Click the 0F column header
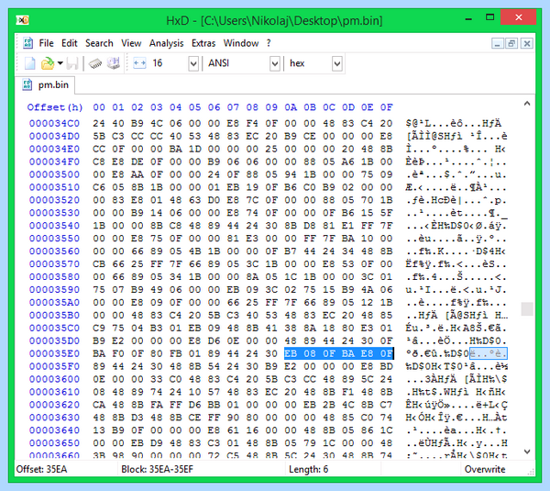Viewport: 550px width, 491px height. 386,107
